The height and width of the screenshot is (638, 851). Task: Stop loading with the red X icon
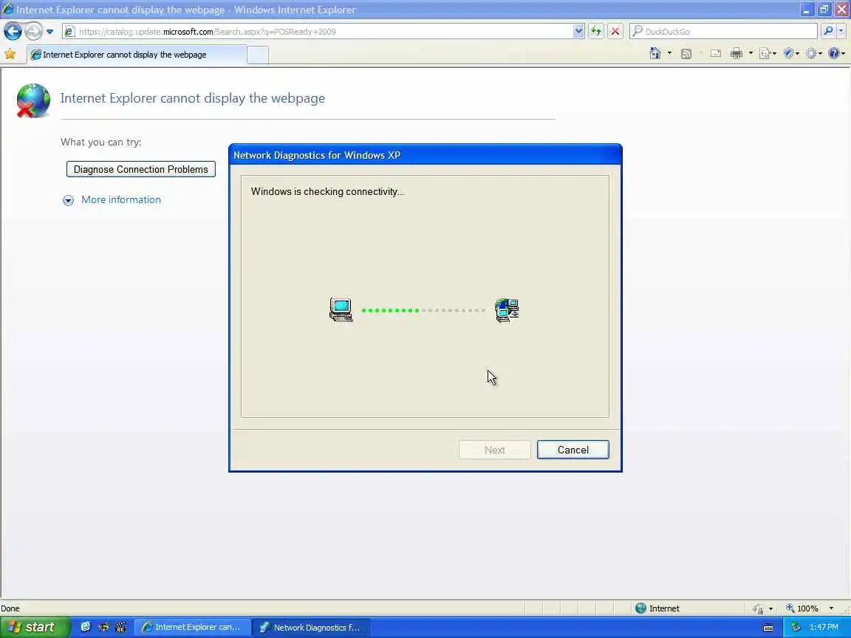615,32
